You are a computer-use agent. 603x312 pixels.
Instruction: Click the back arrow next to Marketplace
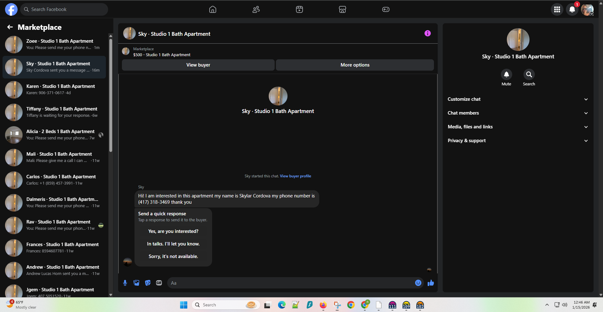click(x=10, y=27)
